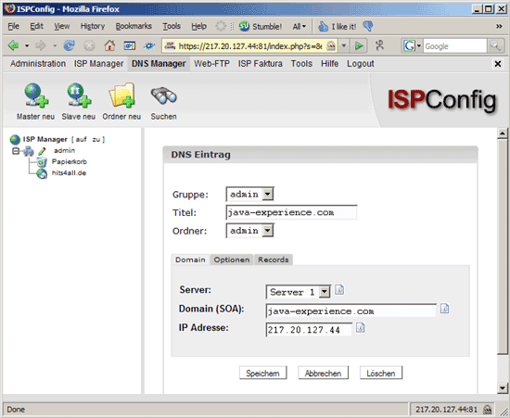Click the Speichern button
Image resolution: width=510 pixels, height=418 pixels.
tap(262, 374)
